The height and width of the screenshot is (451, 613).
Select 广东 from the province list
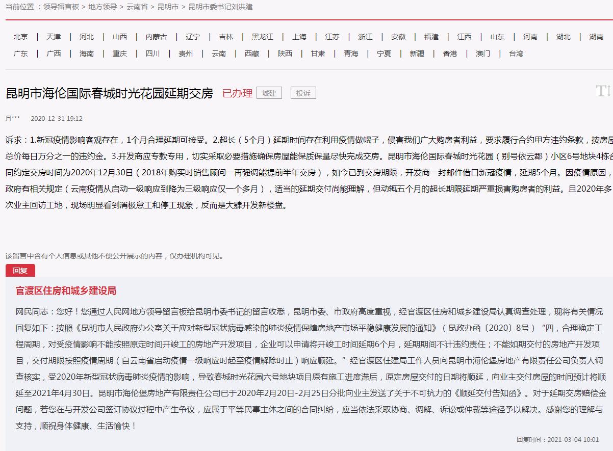pyautogui.click(x=21, y=54)
